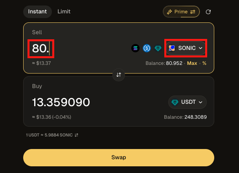This screenshot has height=173, width=239.
Task: Click the 1 USDT ≈ 5.9884 SONIC rate
Action: (49, 135)
